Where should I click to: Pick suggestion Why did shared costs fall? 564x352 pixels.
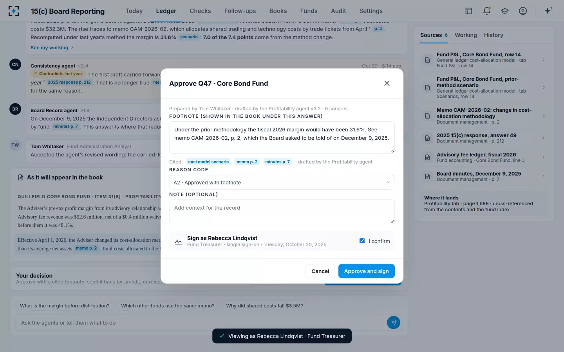264,306
